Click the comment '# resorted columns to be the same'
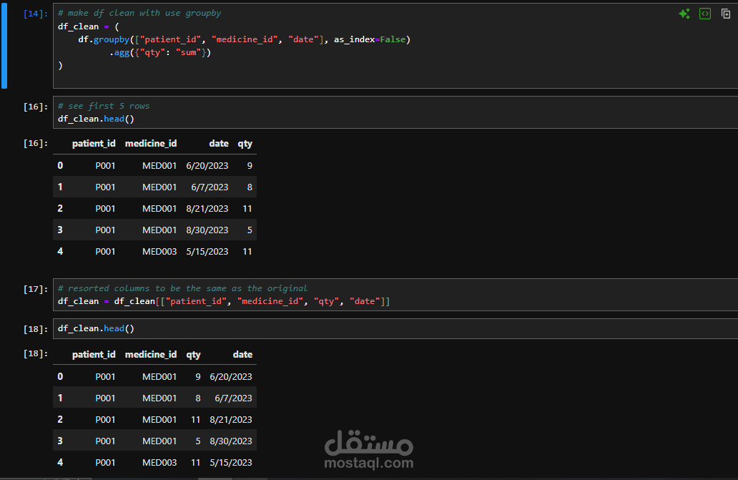The width and height of the screenshot is (738, 480). [149, 288]
